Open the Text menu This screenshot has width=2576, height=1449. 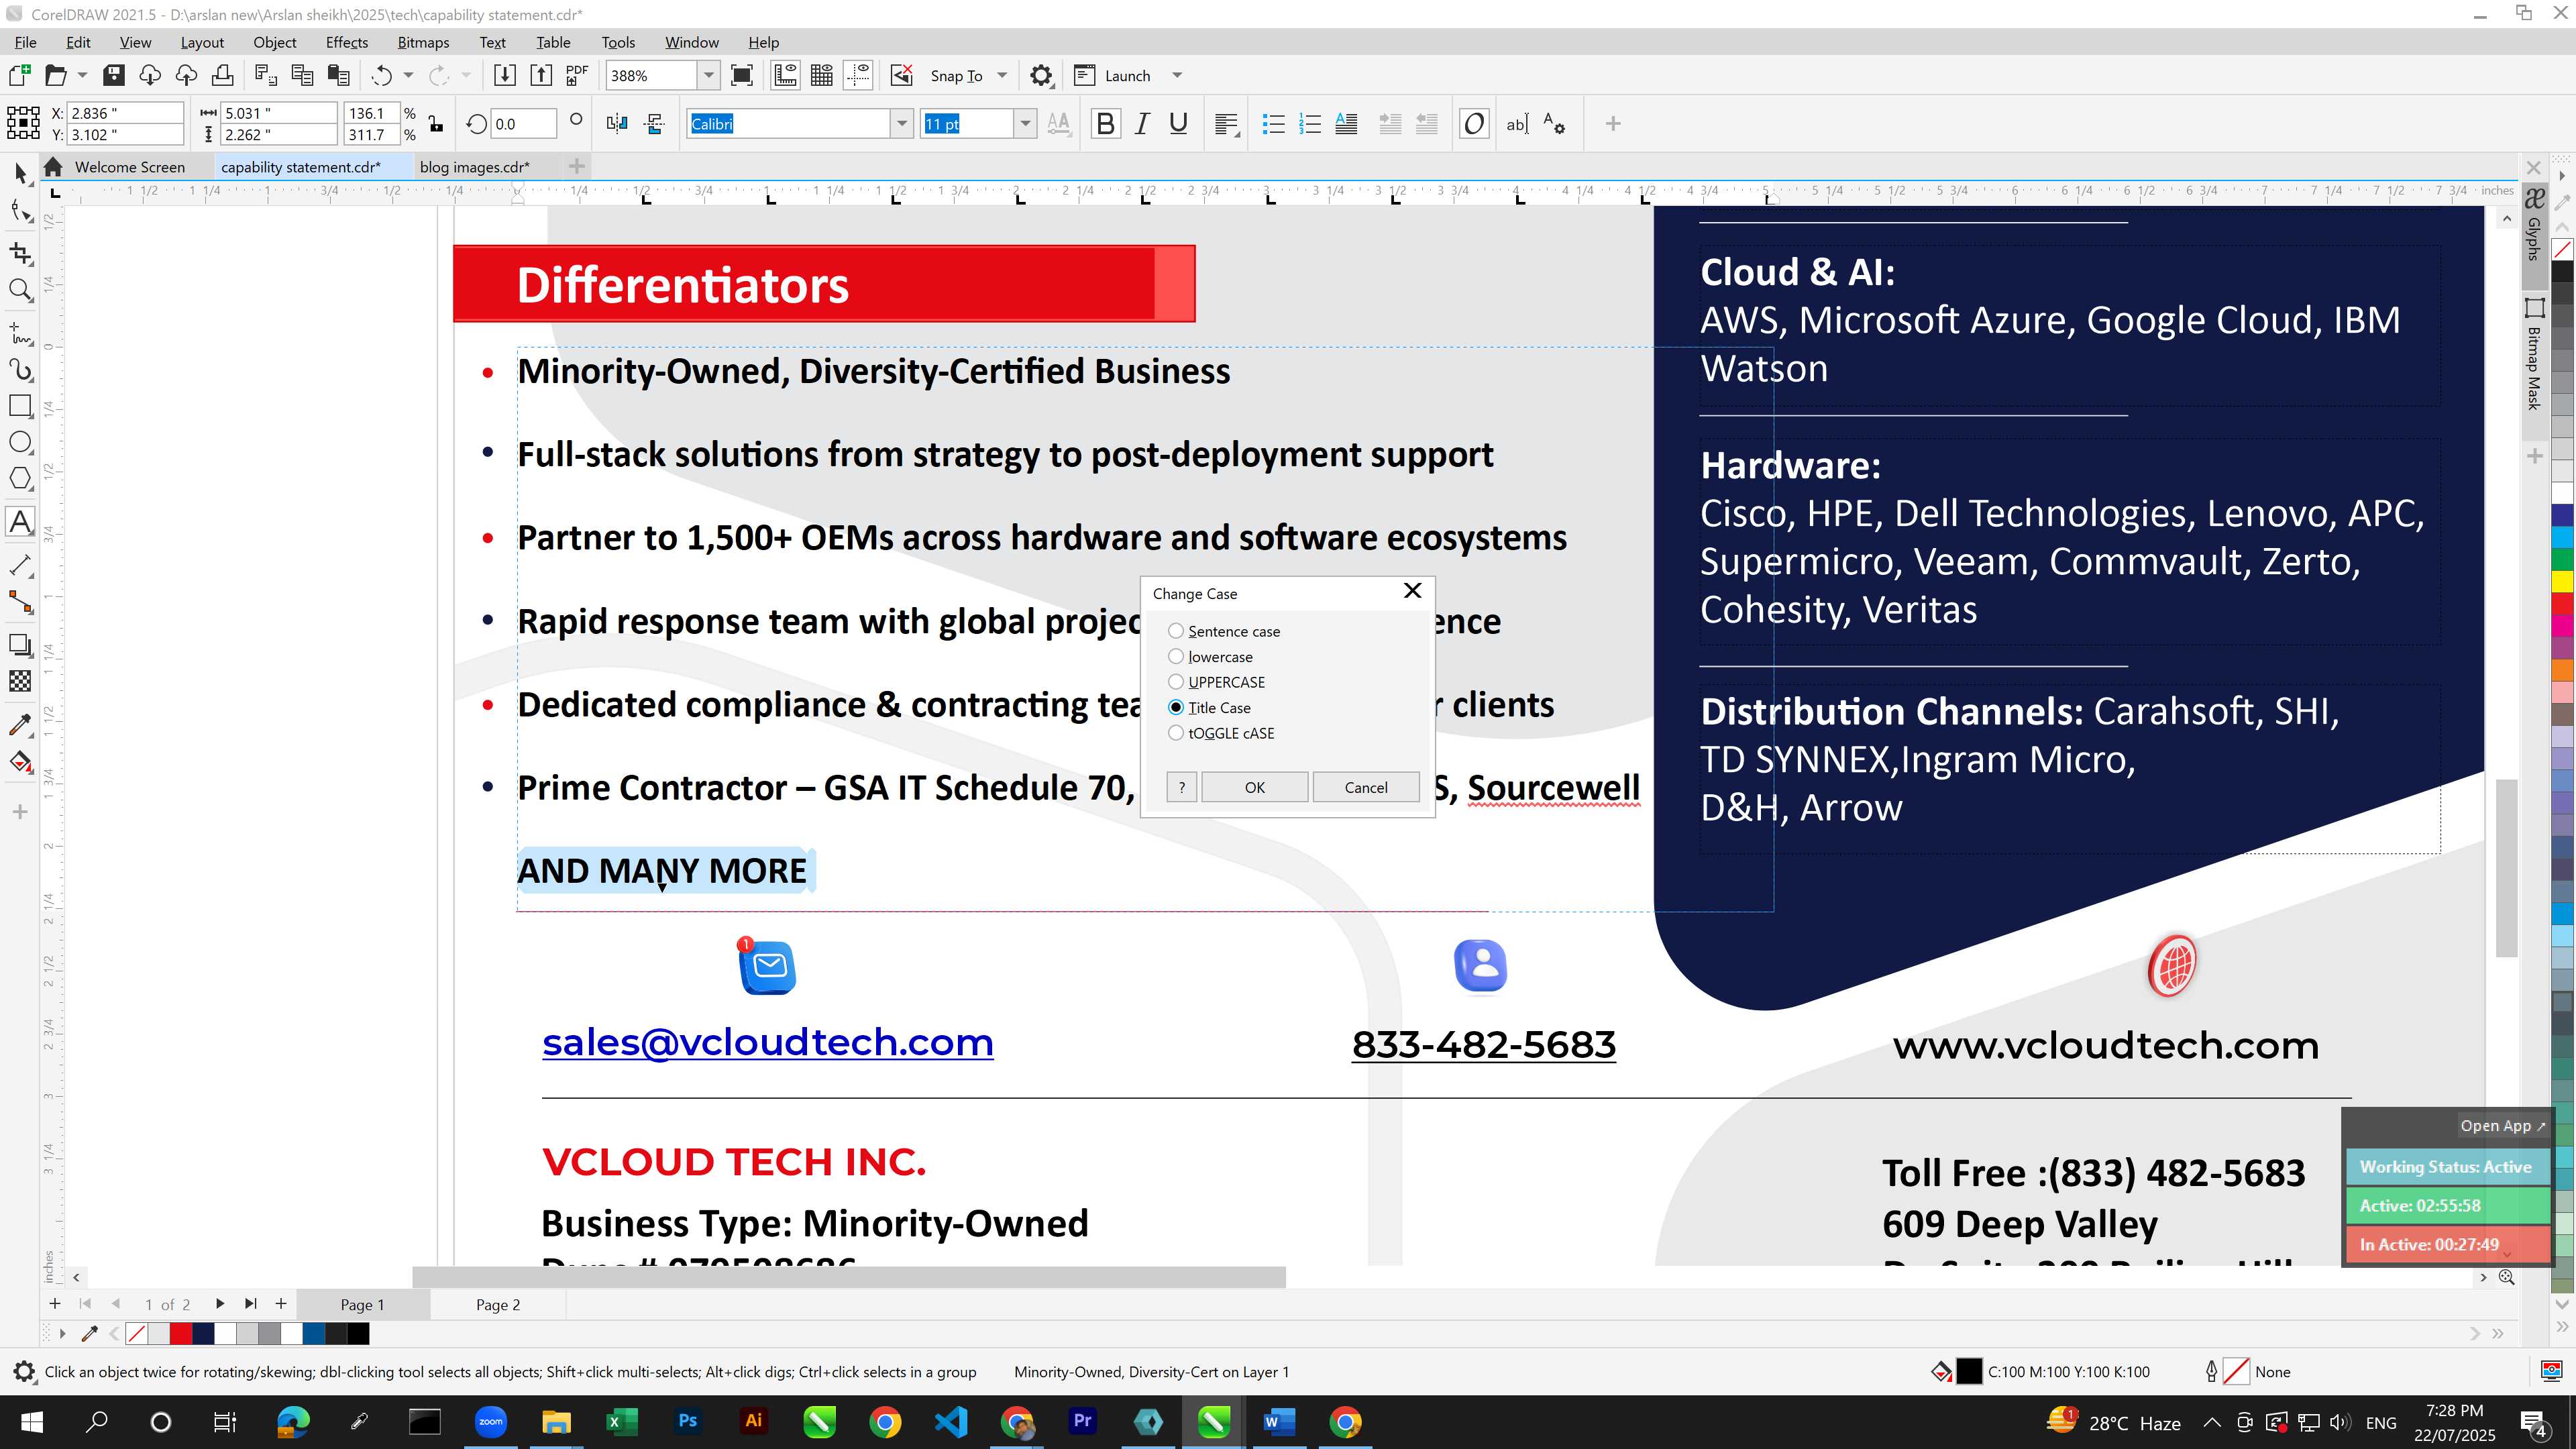pos(492,42)
